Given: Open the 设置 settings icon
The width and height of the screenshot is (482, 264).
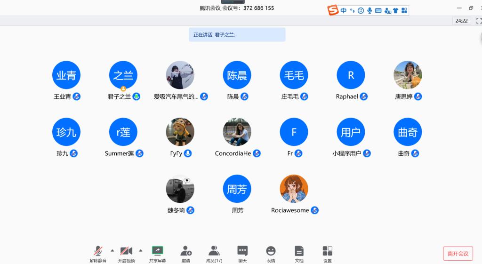Looking at the screenshot, I should (328, 253).
